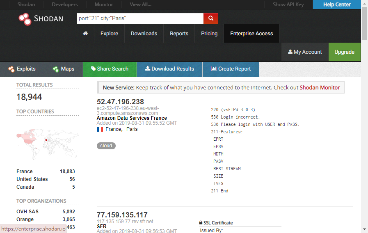Click Download Results button
The width and height of the screenshot is (368, 233).
(169, 69)
